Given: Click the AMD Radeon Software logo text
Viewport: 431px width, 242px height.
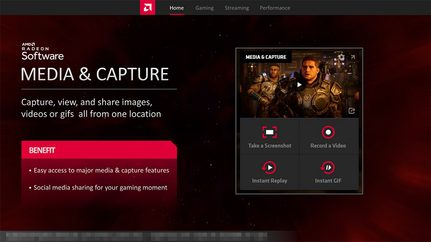Looking at the screenshot, I should coord(43,51).
